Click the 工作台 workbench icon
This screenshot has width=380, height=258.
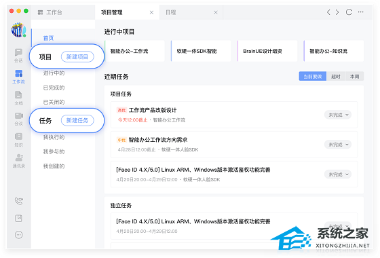tap(40, 12)
